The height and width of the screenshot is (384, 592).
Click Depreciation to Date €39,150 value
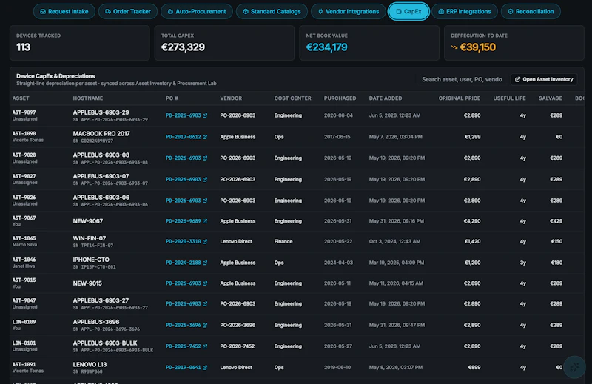(477, 47)
